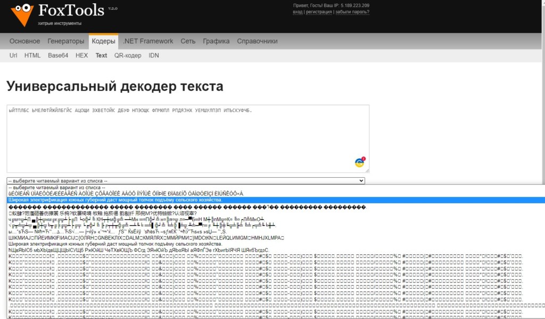Click the регистрация link
This screenshot has height=319, width=545.
tap(319, 12)
